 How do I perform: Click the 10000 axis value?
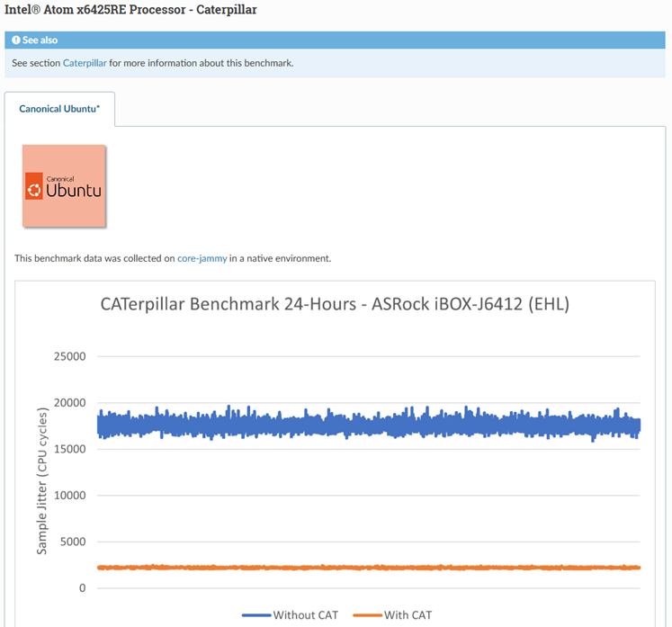[70, 495]
